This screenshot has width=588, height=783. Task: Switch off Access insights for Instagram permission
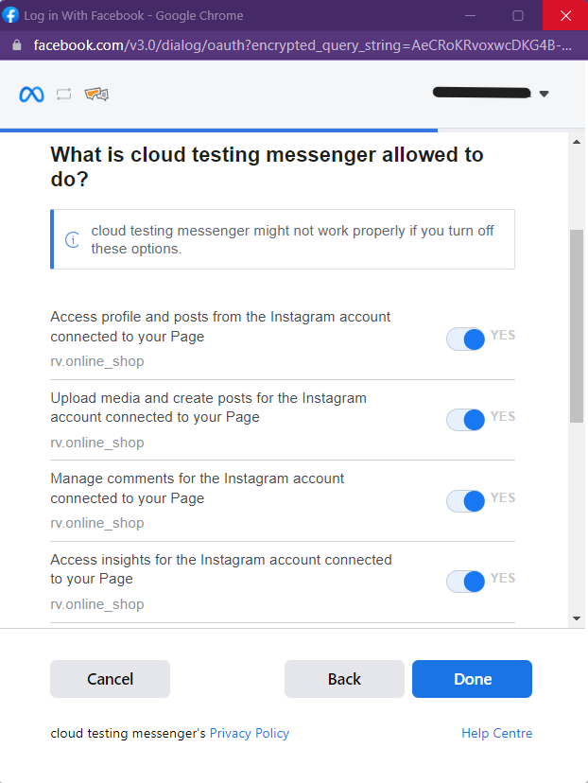click(465, 582)
